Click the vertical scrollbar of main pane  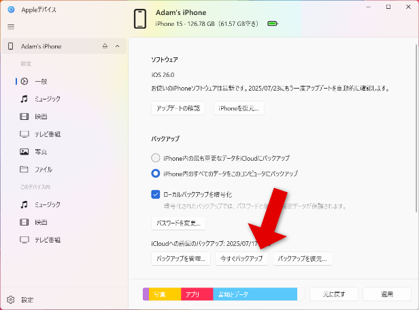click(416, 129)
